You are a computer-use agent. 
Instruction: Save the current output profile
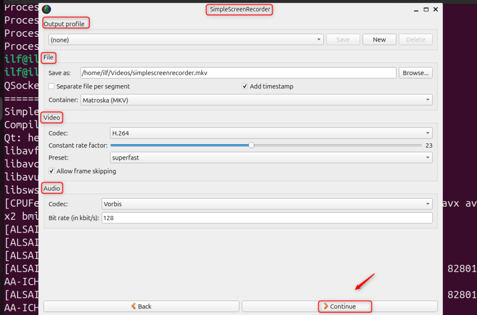(x=343, y=39)
